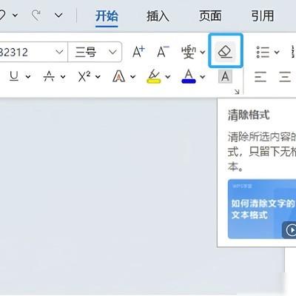Decrease font size with A- icon
The height and width of the screenshot is (296, 296).
coord(163,52)
